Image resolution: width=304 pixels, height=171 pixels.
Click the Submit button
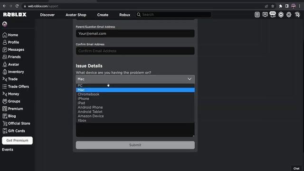click(135, 145)
